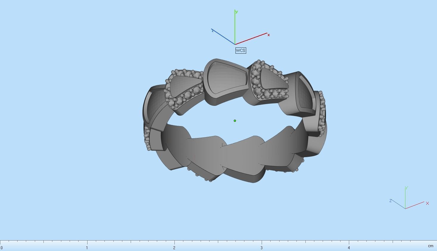Click the 'cm' unit label on ruler

[430, 246]
